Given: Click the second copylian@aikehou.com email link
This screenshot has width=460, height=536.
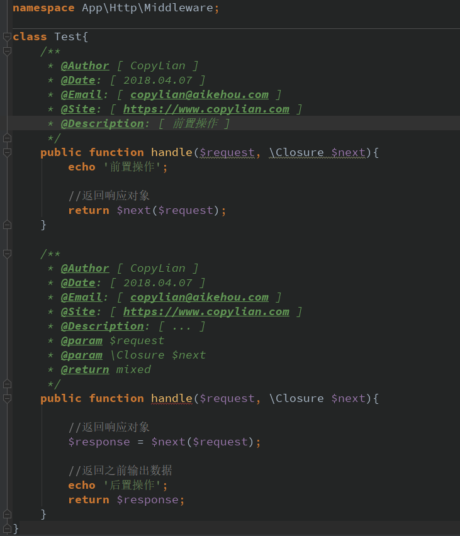Looking at the screenshot, I should (199, 297).
